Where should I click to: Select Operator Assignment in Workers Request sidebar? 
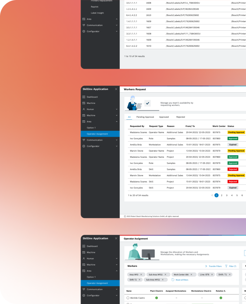(x=100, y=134)
